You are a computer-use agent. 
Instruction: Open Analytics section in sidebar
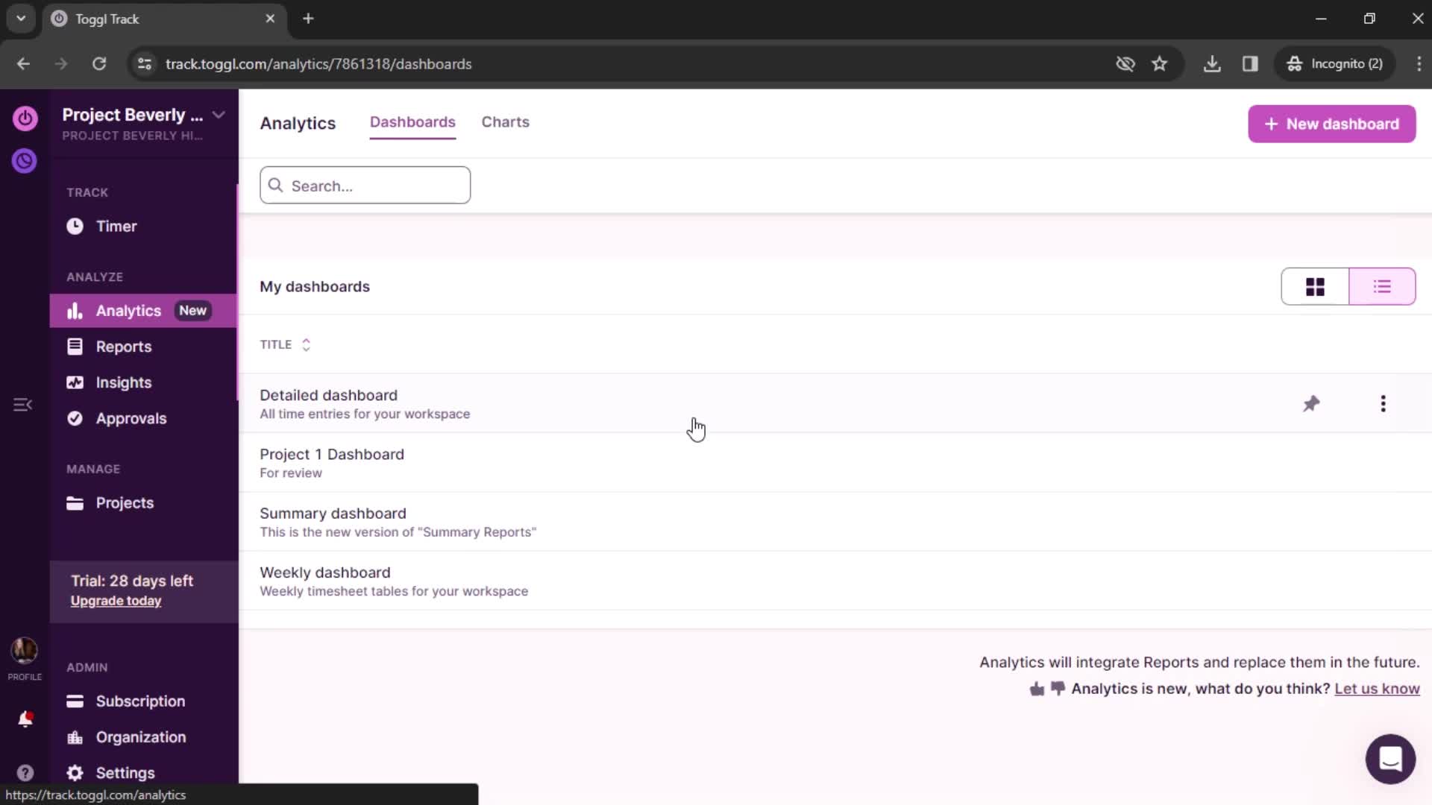129,311
